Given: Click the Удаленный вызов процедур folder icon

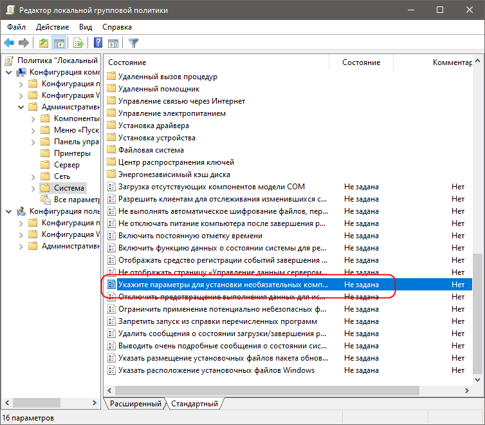Looking at the screenshot, I should [x=111, y=76].
